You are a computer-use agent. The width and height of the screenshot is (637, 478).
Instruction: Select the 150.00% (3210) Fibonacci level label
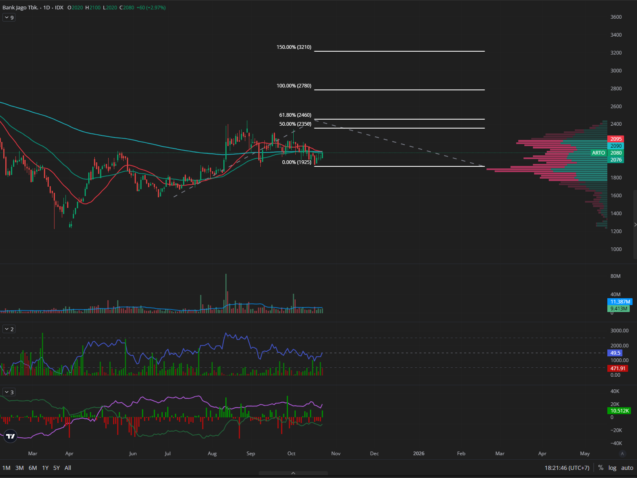click(294, 47)
